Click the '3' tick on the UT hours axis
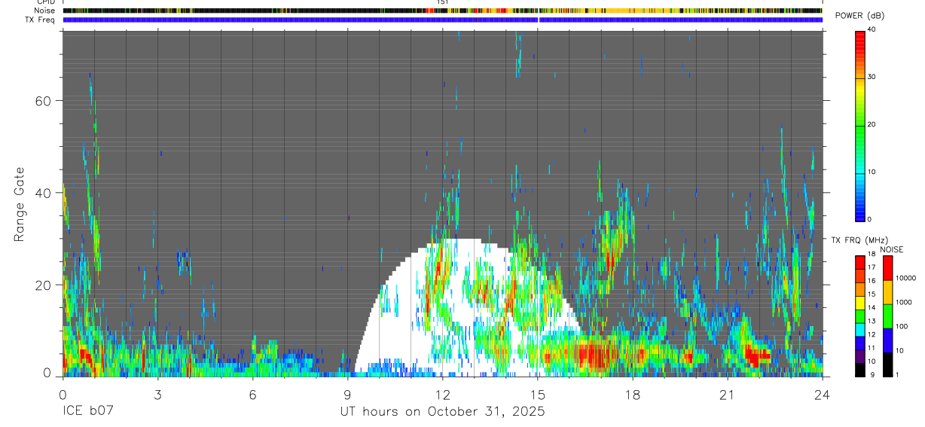The image size is (925, 427). click(x=157, y=394)
